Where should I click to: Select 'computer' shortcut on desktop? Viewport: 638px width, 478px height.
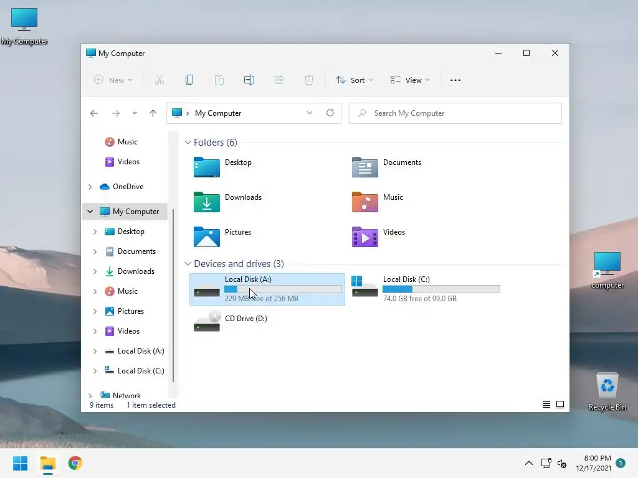(x=607, y=271)
